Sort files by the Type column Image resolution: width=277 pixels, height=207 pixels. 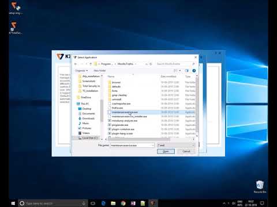tap(188, 76)
